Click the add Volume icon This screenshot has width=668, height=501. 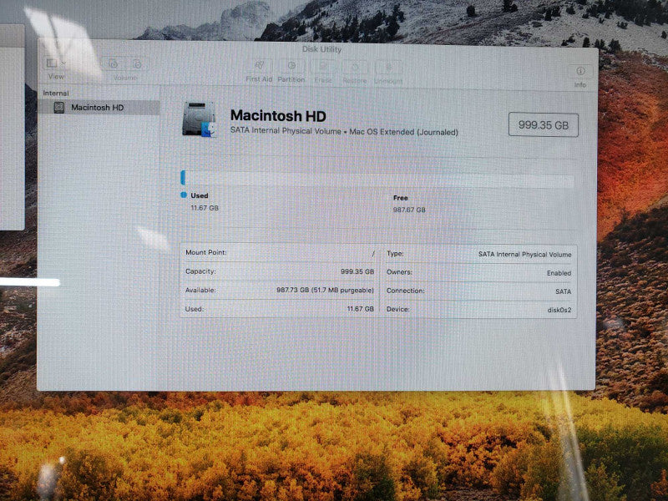114,64
